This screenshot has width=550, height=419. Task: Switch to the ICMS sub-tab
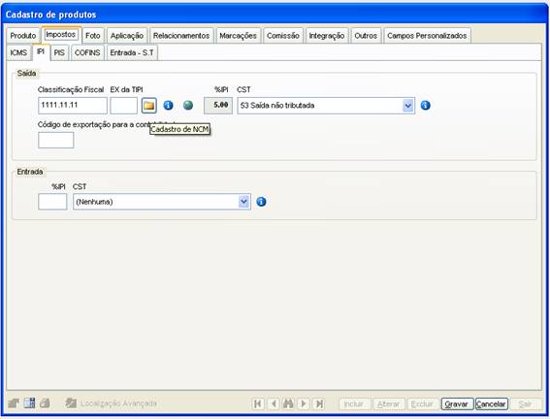[x=18, y=53]
